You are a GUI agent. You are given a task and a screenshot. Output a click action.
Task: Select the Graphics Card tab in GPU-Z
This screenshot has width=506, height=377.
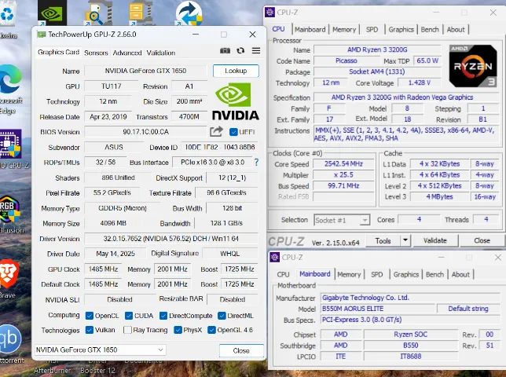58,53
